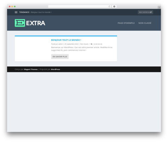The height and width of the screenshot is (142, 168).
Task: Open the hamburger menu icon
Action: point(16,12)
